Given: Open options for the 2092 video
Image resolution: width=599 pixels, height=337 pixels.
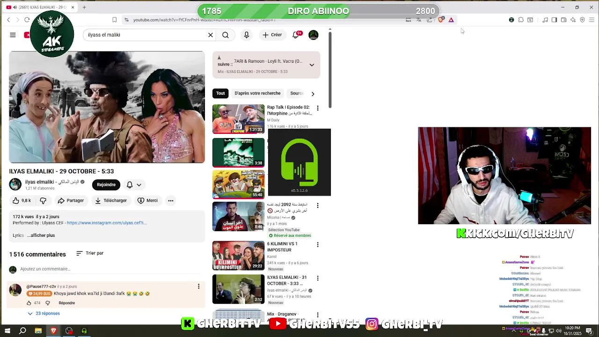Looking at the screenshot, I should 318,205.
